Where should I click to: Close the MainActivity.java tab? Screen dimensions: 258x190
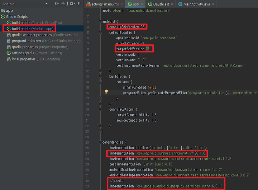(x=213, y=4)
